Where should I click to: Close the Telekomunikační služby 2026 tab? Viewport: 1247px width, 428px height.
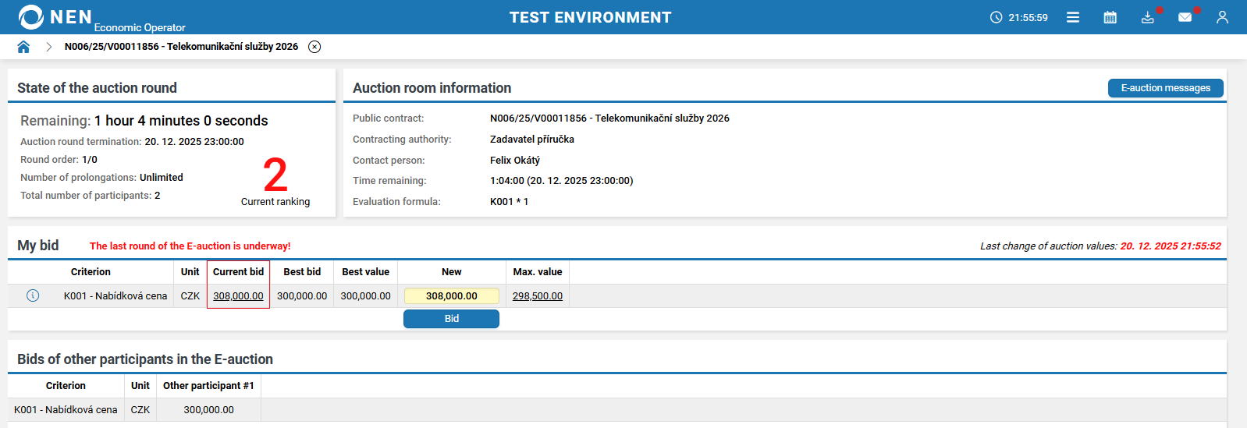point(314,47)
